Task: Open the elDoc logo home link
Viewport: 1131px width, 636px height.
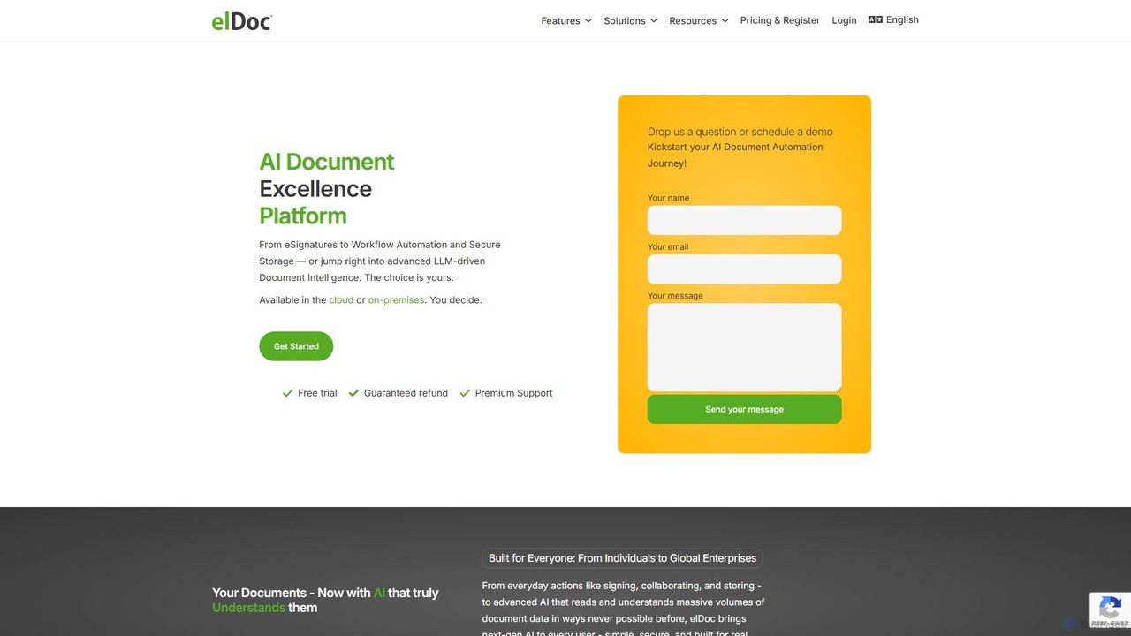Action: tap(242, 21)
